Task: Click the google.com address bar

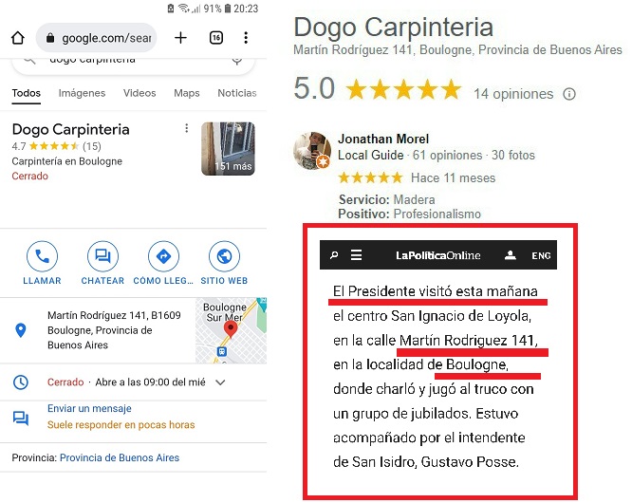Action: (x=97, y=38)
